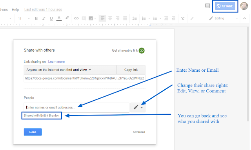The height and width of the screenshot is (150, 251).
Task: Open Advanced sharing settings
Action: pos(139,132)
